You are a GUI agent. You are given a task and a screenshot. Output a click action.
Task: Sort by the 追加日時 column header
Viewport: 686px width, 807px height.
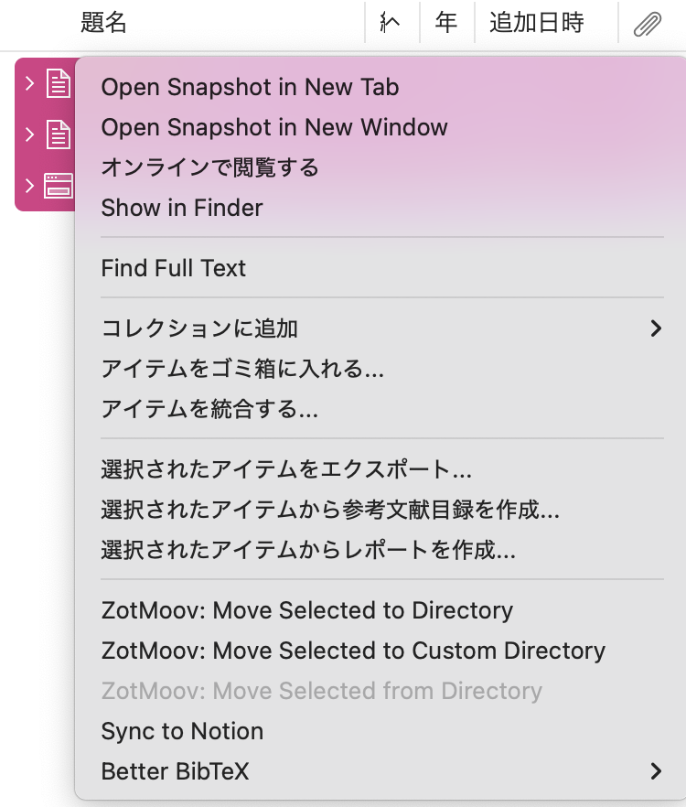pos(537,24)
